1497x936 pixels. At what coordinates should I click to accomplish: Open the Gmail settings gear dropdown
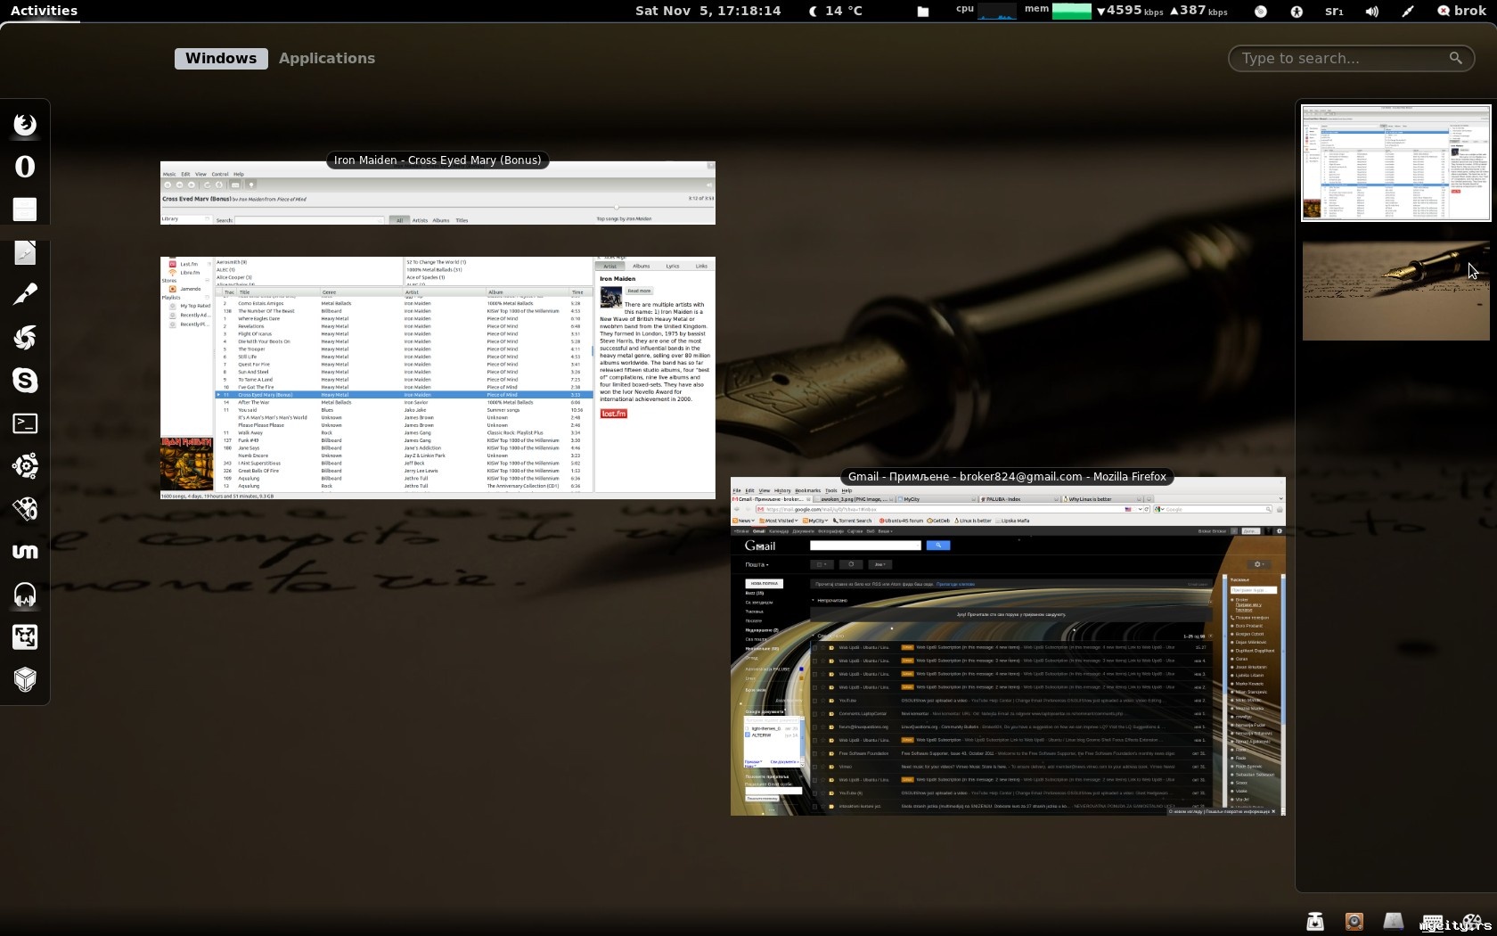click(1259, 564)
